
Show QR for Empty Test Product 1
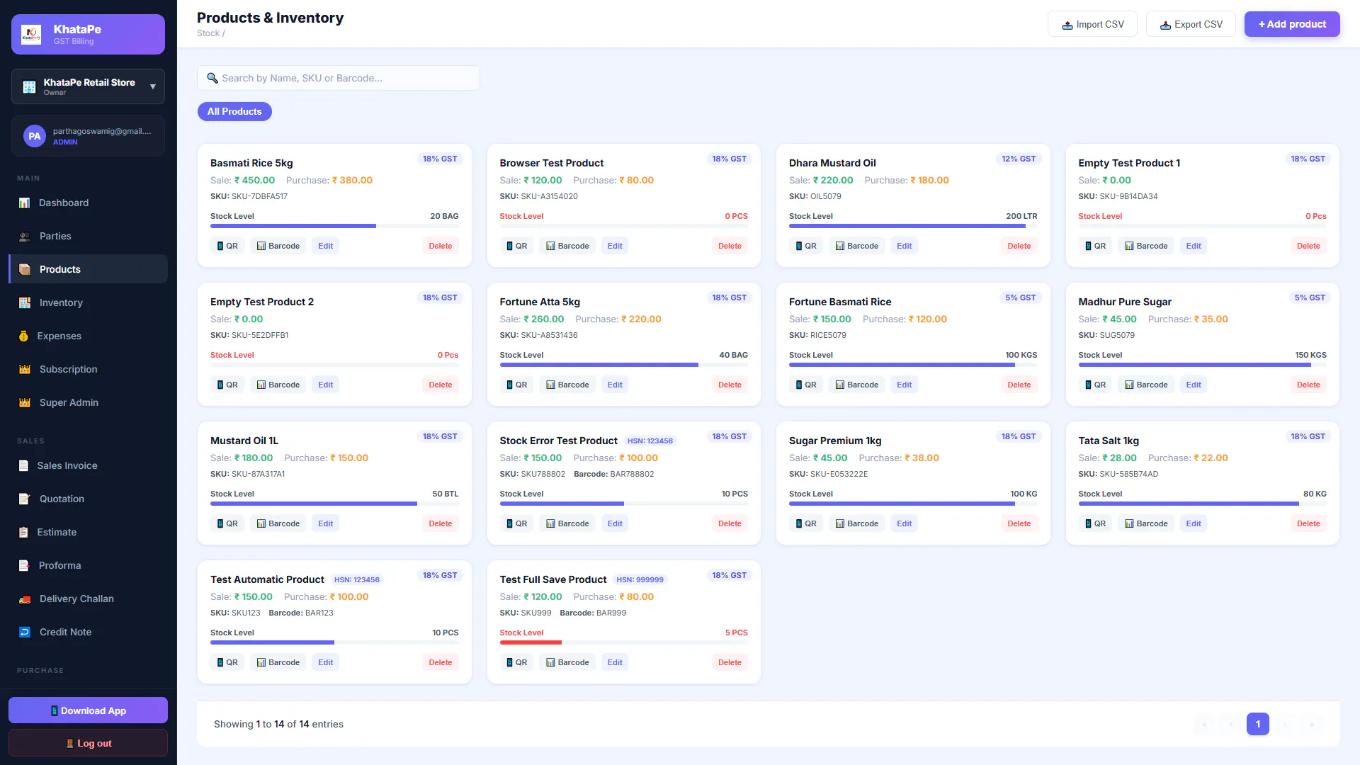(1096, 246)
